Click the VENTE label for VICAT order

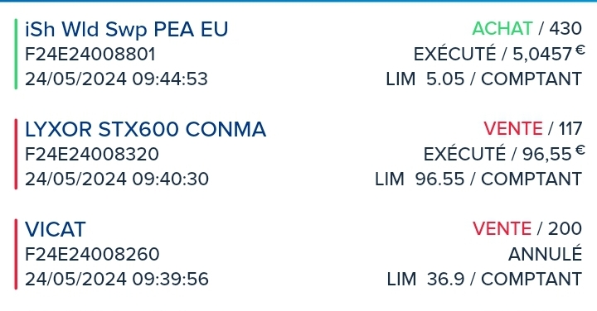(502, 228)
